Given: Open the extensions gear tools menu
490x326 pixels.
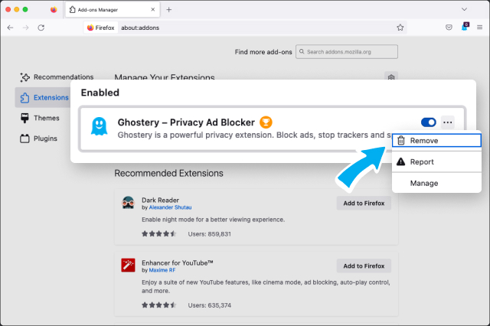Looking at the screenshot, I should pyautogui.click(x=391, y=77).
